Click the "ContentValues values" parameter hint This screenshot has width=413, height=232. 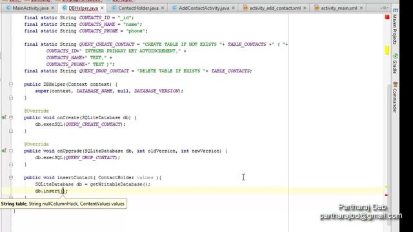(102, 204)
